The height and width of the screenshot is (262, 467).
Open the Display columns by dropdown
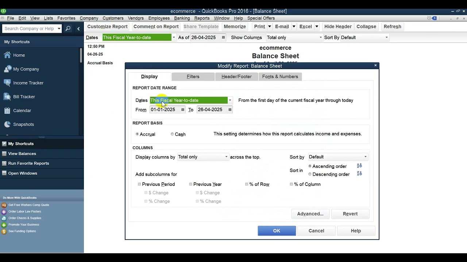[226, 157]
